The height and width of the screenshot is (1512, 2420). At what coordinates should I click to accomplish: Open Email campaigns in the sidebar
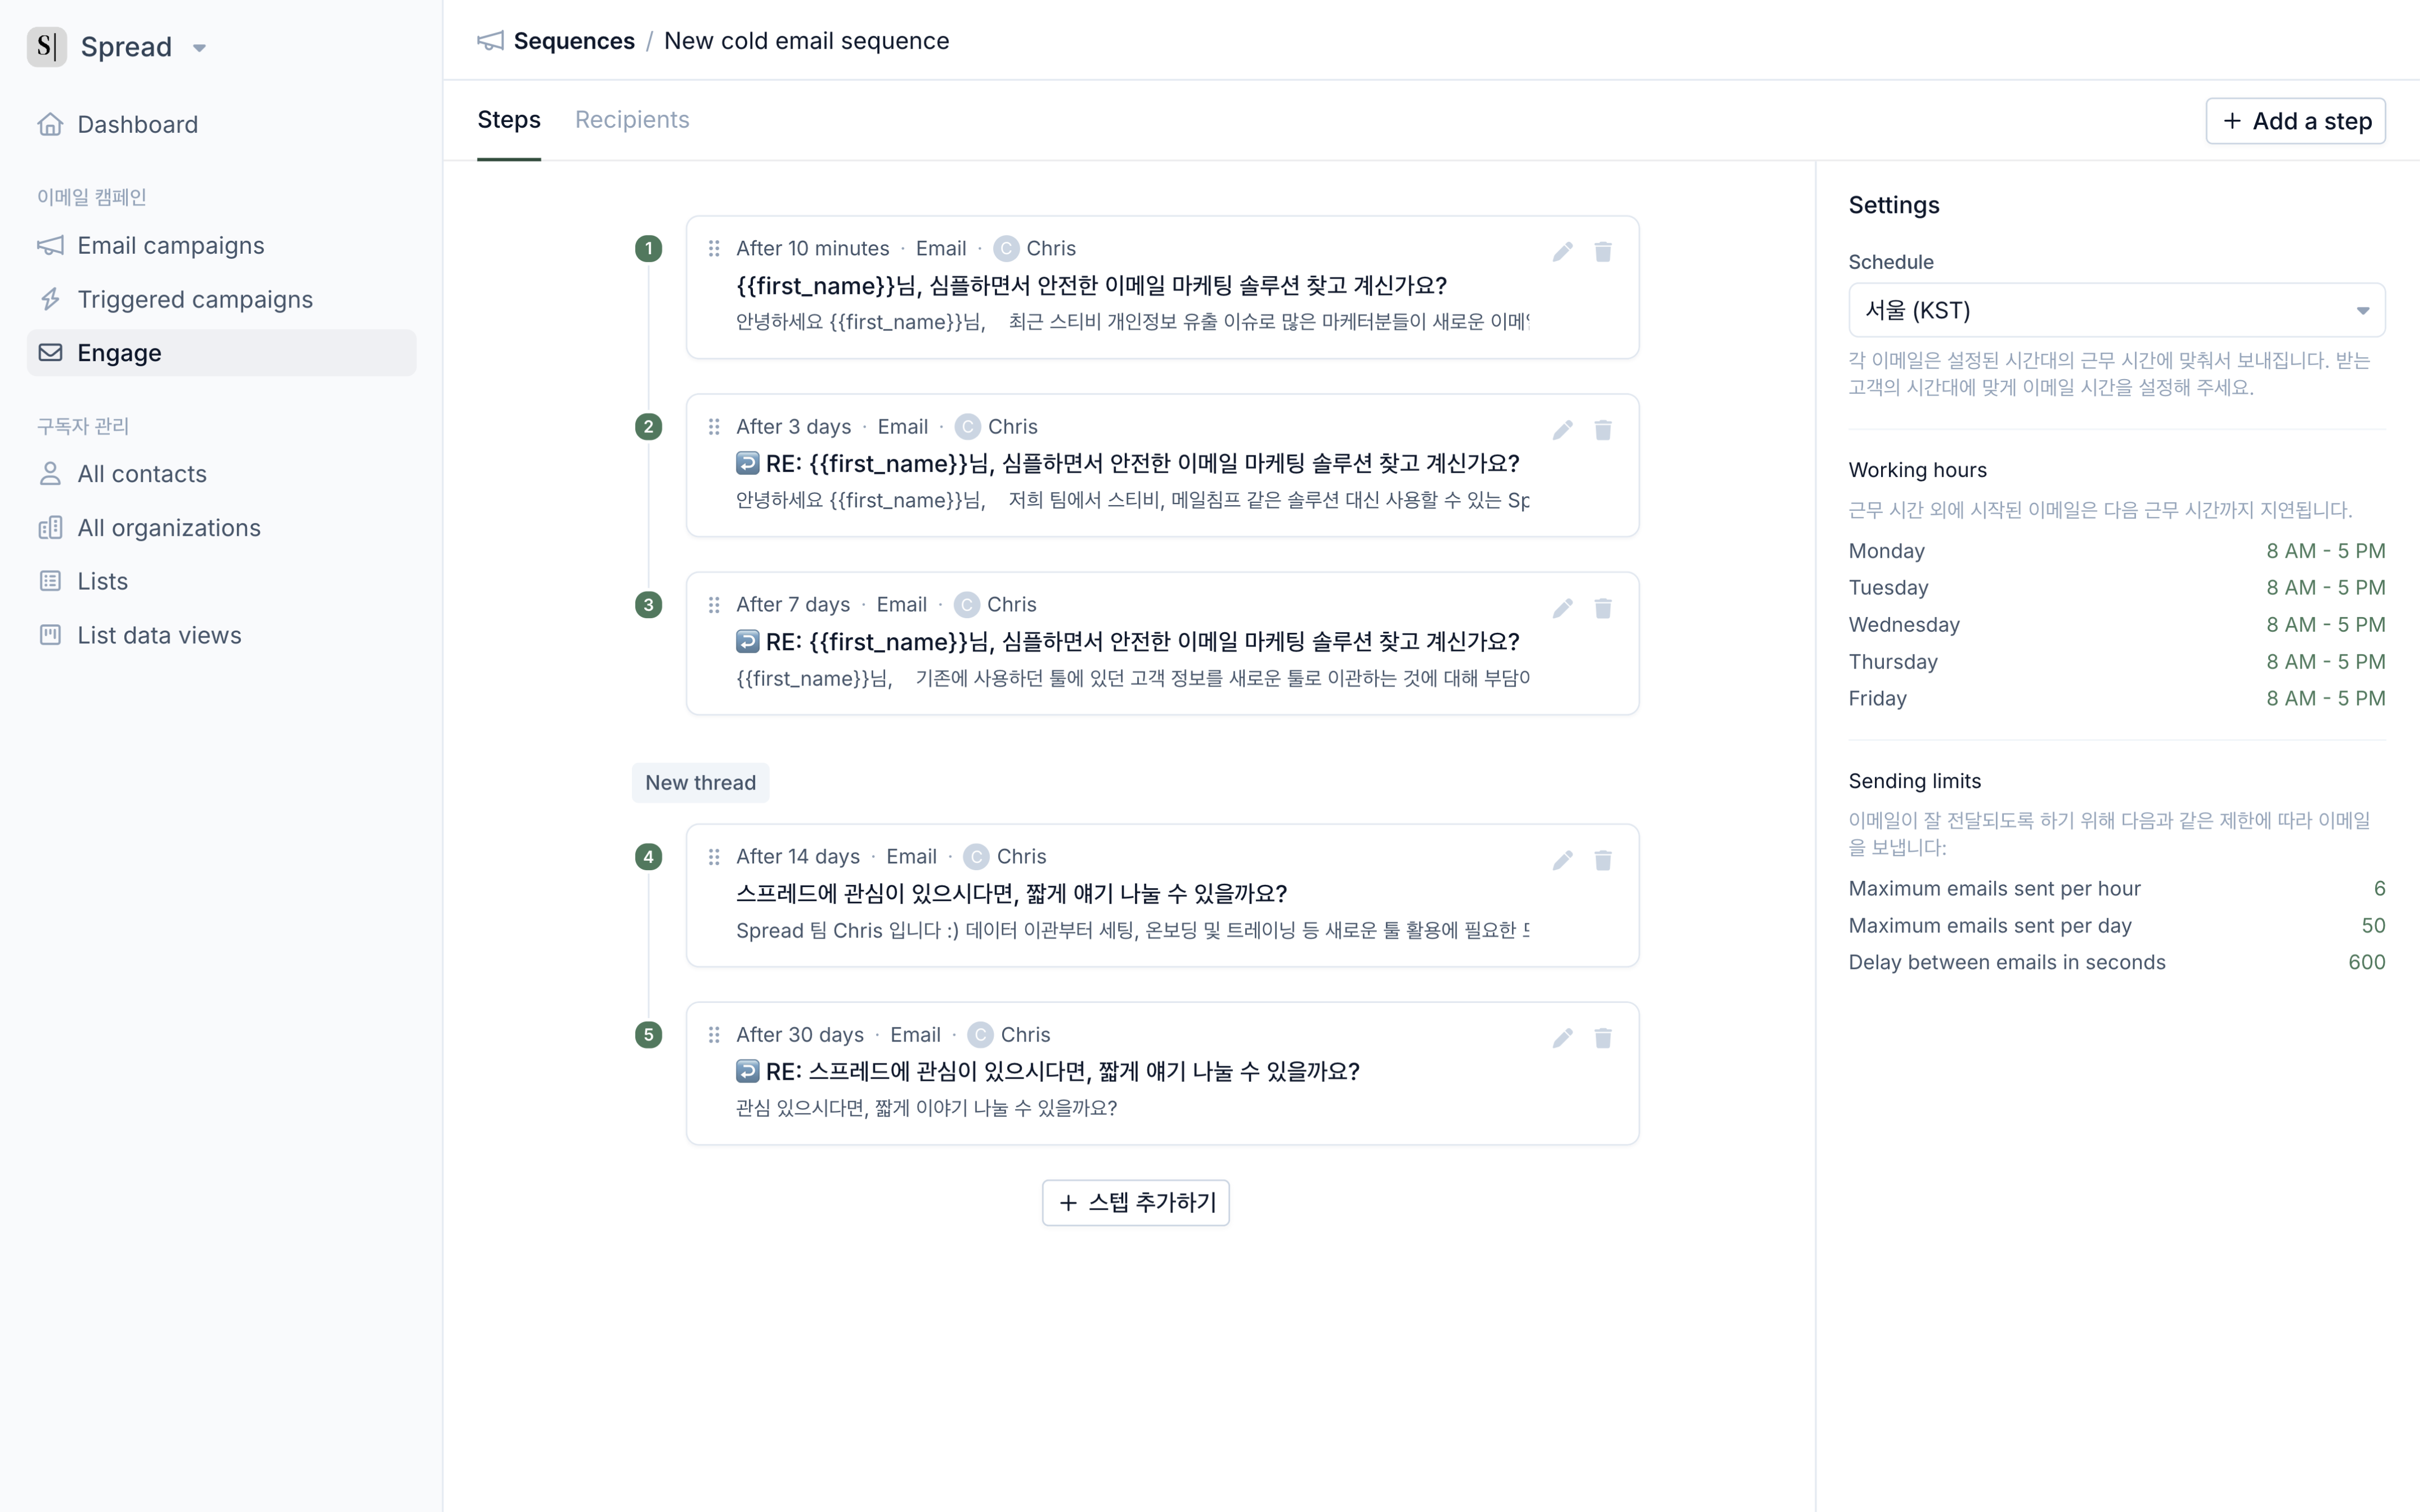click(x=171, y=246)
